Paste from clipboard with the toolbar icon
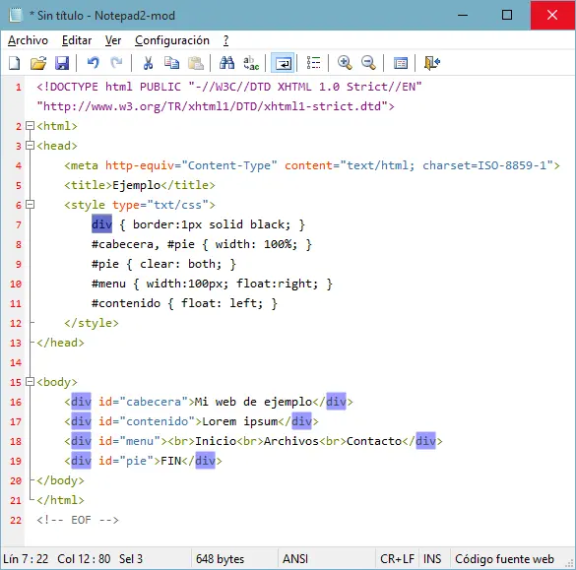 196,63
